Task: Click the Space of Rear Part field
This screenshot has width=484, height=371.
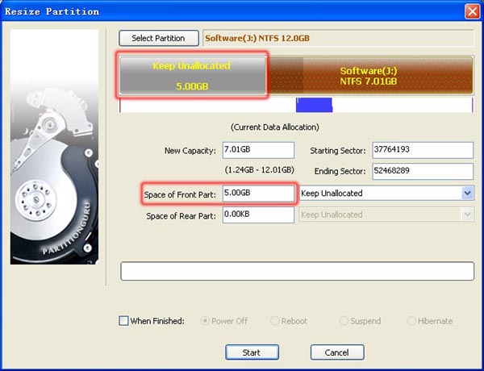Action: coord(258,215)
